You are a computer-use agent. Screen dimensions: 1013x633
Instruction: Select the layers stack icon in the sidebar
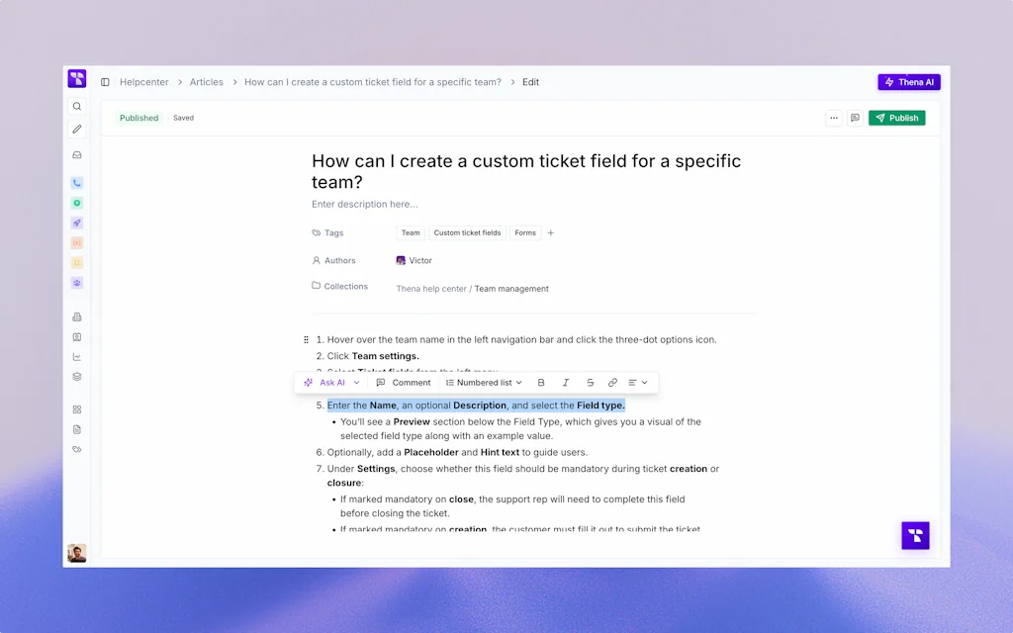(77, 376)
